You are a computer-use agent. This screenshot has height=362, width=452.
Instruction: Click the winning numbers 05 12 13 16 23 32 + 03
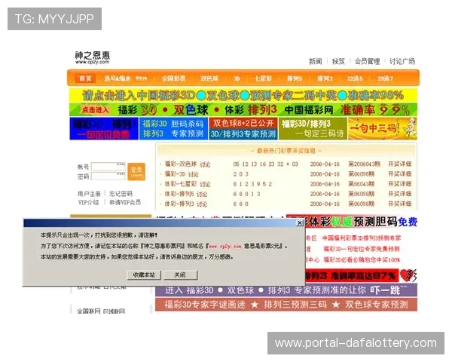(265, 164)
